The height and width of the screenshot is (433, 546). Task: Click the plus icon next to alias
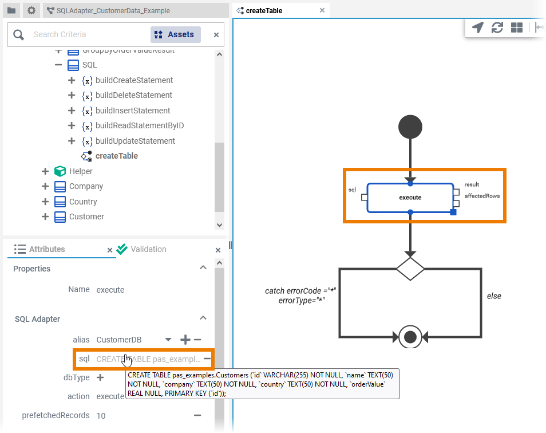[185, 340]
